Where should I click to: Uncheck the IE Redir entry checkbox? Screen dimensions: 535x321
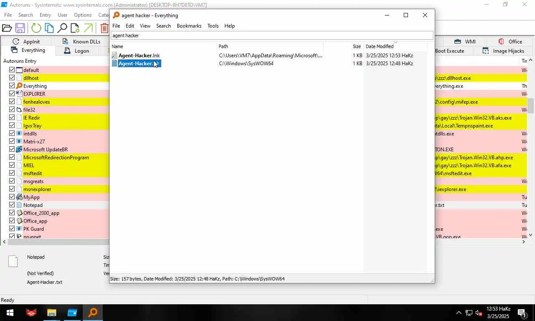pyautogui.click(x=12, y=118)
